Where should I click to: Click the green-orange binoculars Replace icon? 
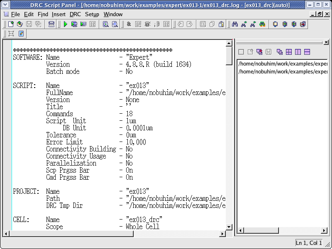tap(262, 24)
